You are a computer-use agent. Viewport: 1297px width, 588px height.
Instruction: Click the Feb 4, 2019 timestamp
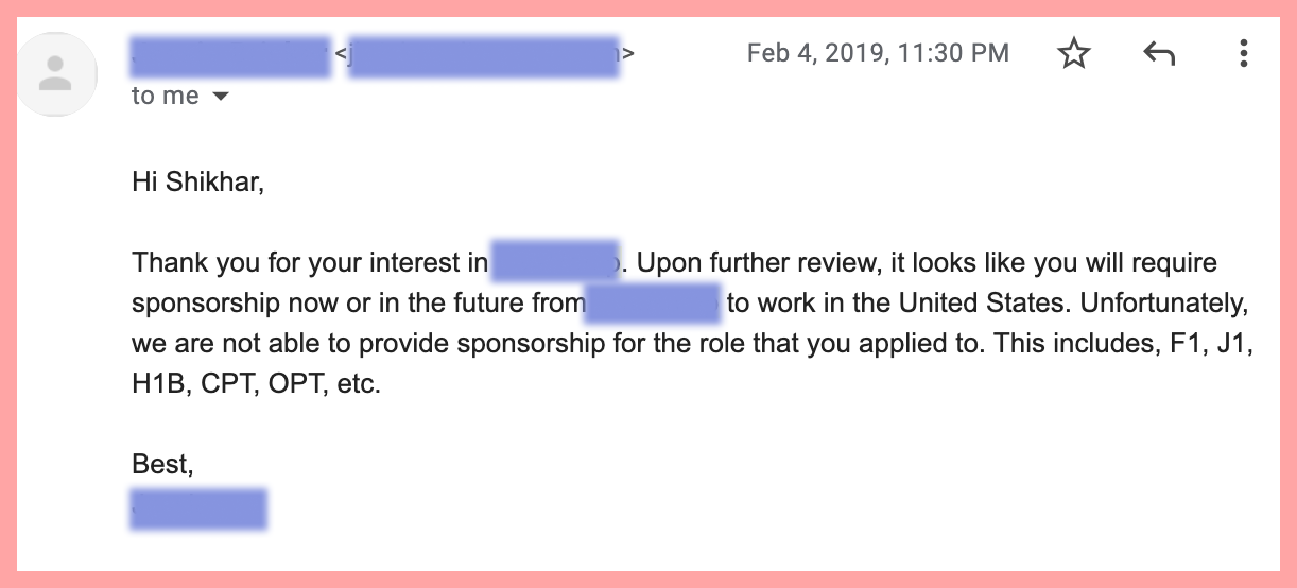[x=878, y=53]
